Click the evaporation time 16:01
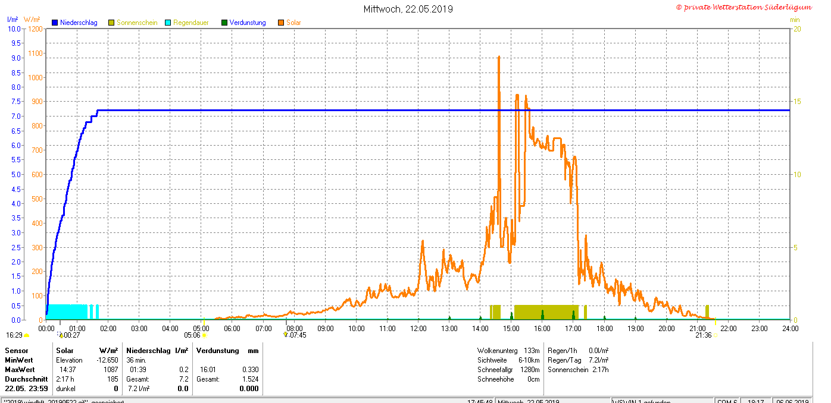The image size is (831, 403). pos(208,370)
